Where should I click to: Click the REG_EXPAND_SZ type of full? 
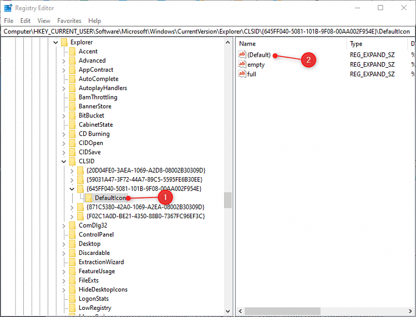click(372, 74)
